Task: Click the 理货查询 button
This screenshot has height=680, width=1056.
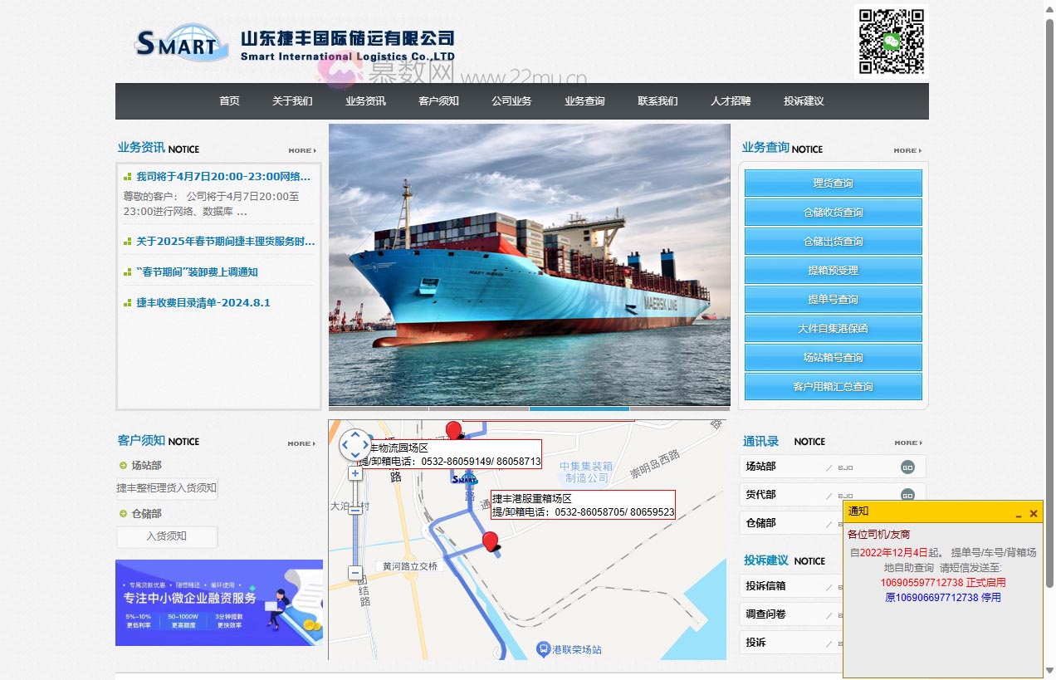Action: coord(833,183)
